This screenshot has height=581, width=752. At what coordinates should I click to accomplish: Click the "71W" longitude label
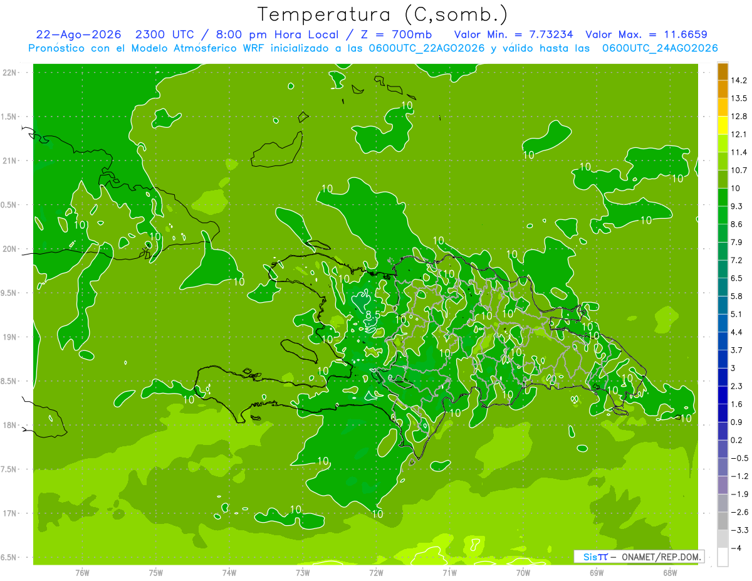(x=449, y=572)
